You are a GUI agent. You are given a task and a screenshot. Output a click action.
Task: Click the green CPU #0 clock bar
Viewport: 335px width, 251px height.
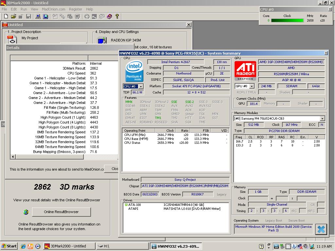287,21
